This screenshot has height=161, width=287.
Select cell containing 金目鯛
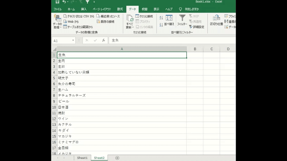tap(122, 148)
